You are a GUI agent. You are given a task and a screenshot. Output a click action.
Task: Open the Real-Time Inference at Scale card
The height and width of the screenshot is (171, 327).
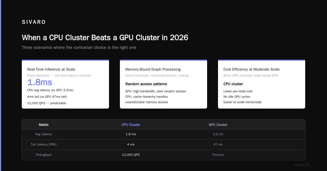pyautogui.click(x=65, y=84)
